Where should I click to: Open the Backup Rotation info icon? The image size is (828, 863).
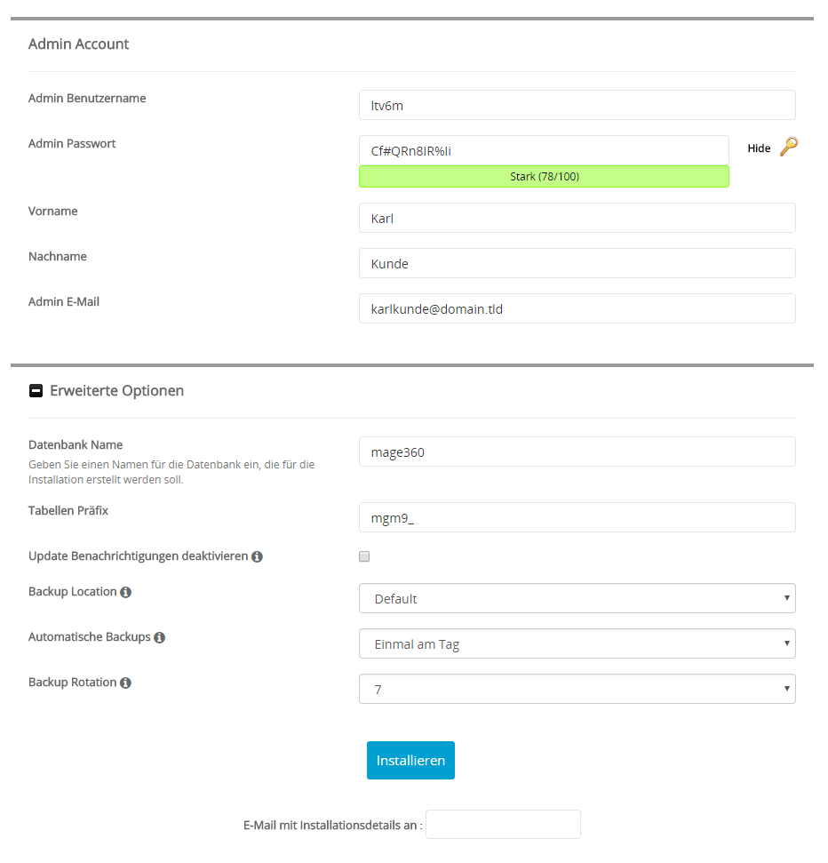tap(126, 683)
